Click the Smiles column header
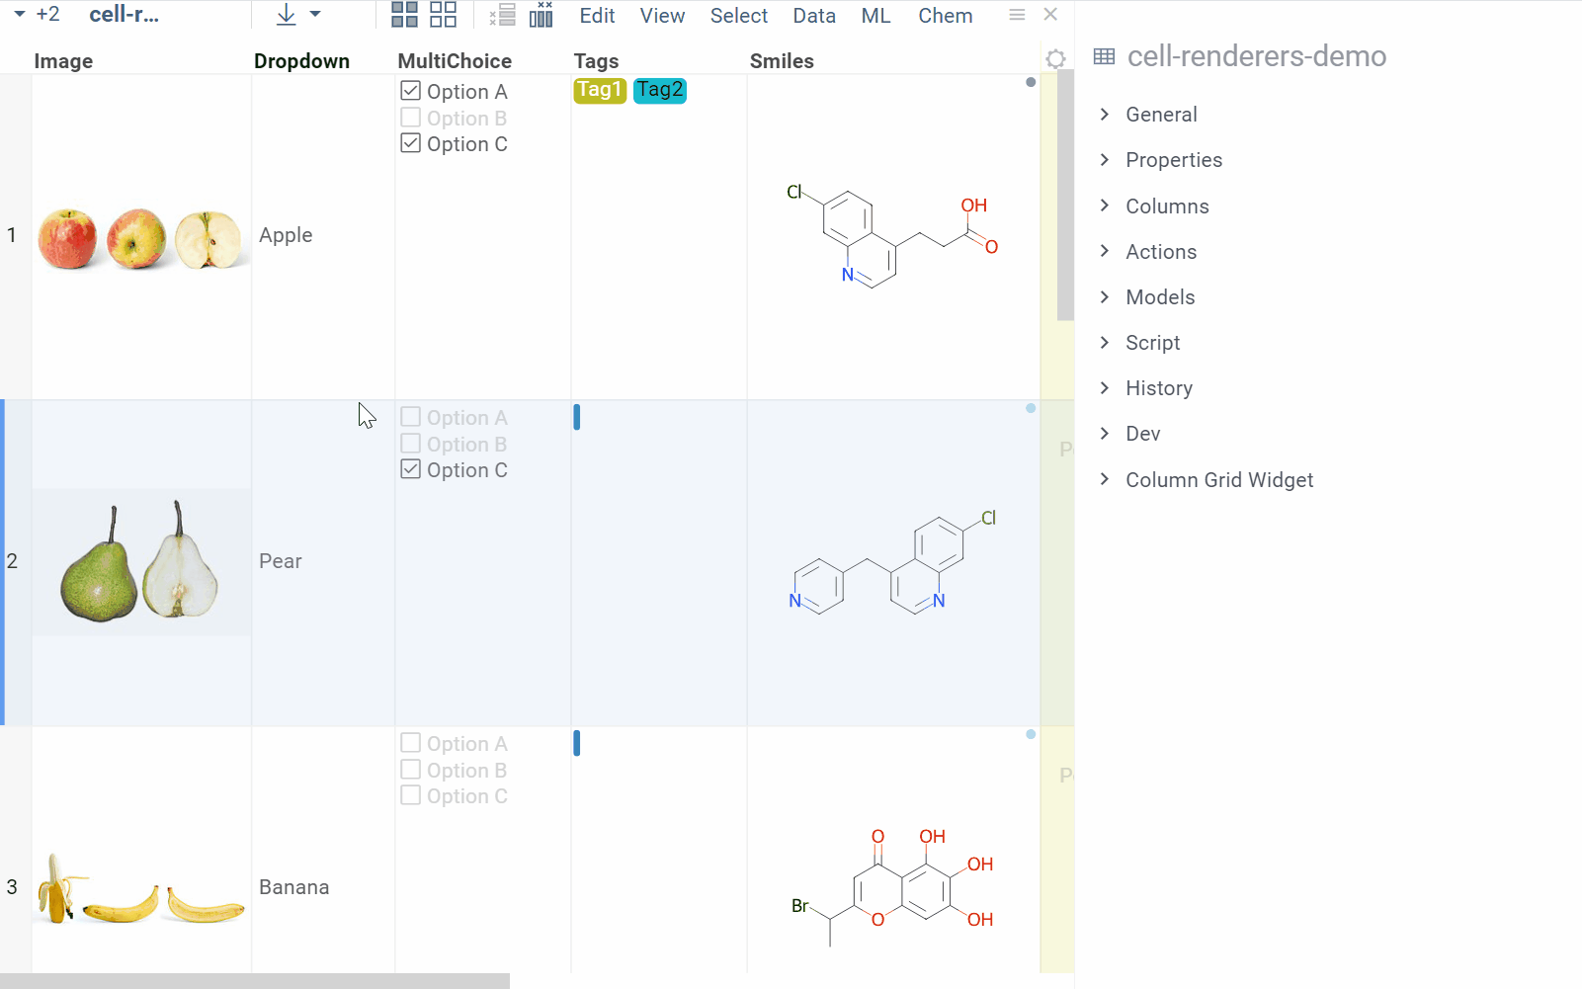The height and width of the screenshot is (989, 1582). 781,61
